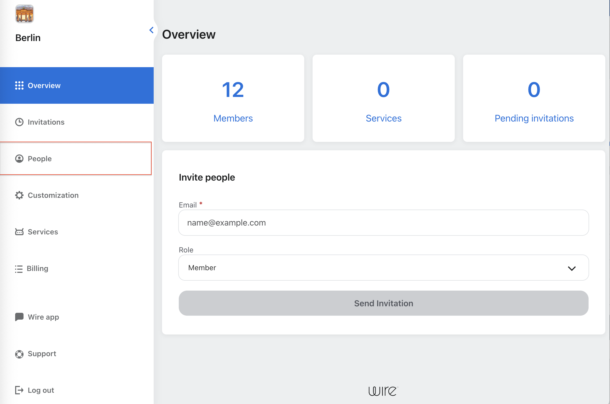
Task: Click the Billing list icon
Action: pos(19,269)
